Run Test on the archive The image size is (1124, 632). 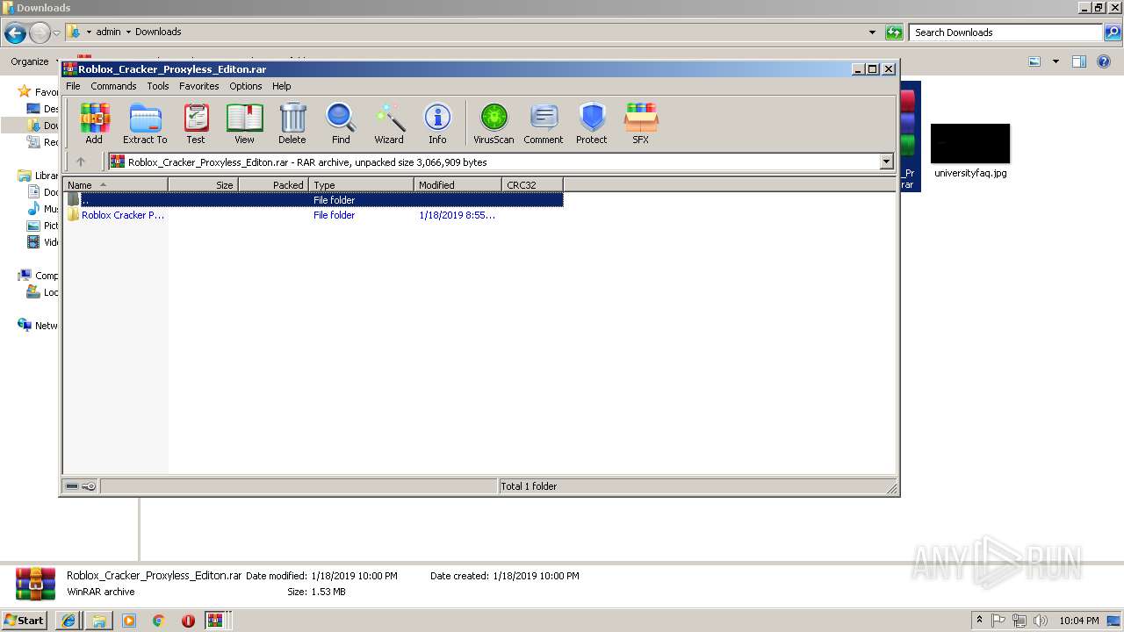(x=196, y=123)
